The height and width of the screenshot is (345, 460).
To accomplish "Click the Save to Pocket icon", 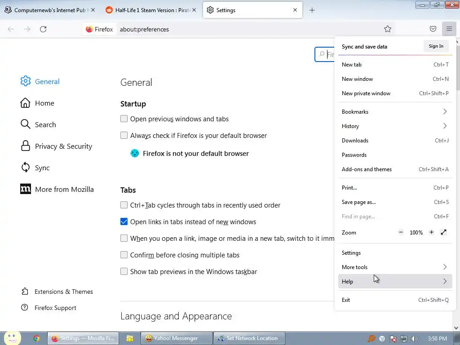I will coord(433,29).
